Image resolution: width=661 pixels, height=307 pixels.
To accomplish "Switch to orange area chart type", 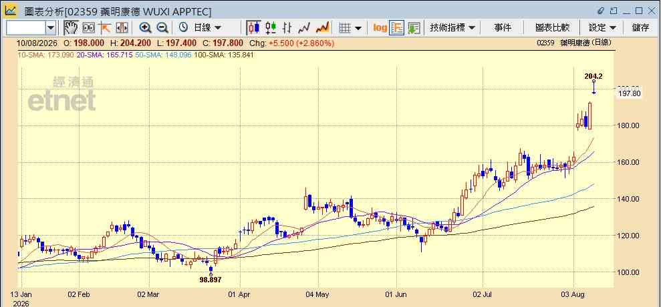I will tap(323, 28).
